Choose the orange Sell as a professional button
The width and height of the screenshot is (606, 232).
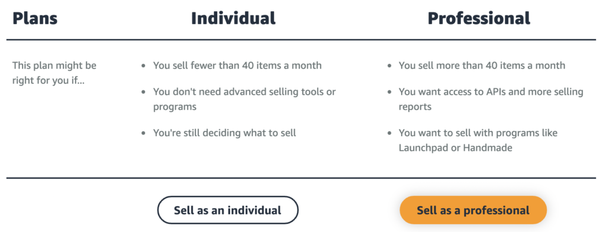coord(473,210)
